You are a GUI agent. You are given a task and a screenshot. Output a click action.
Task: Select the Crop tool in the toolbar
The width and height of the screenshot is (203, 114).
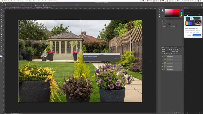pos(2,18)
